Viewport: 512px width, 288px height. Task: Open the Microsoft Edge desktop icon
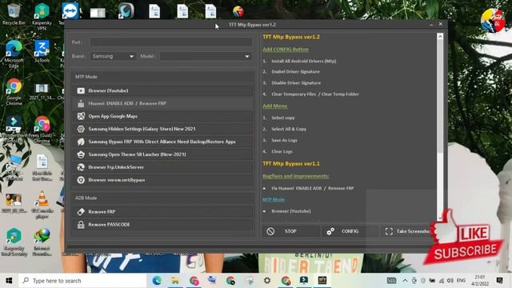14,54
